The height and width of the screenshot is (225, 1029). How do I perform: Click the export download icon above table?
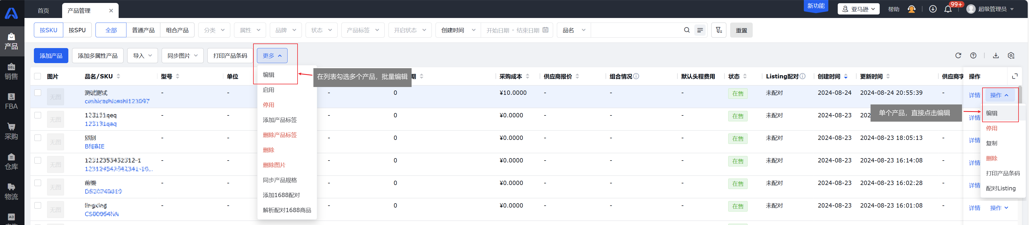tap(996, 56)
